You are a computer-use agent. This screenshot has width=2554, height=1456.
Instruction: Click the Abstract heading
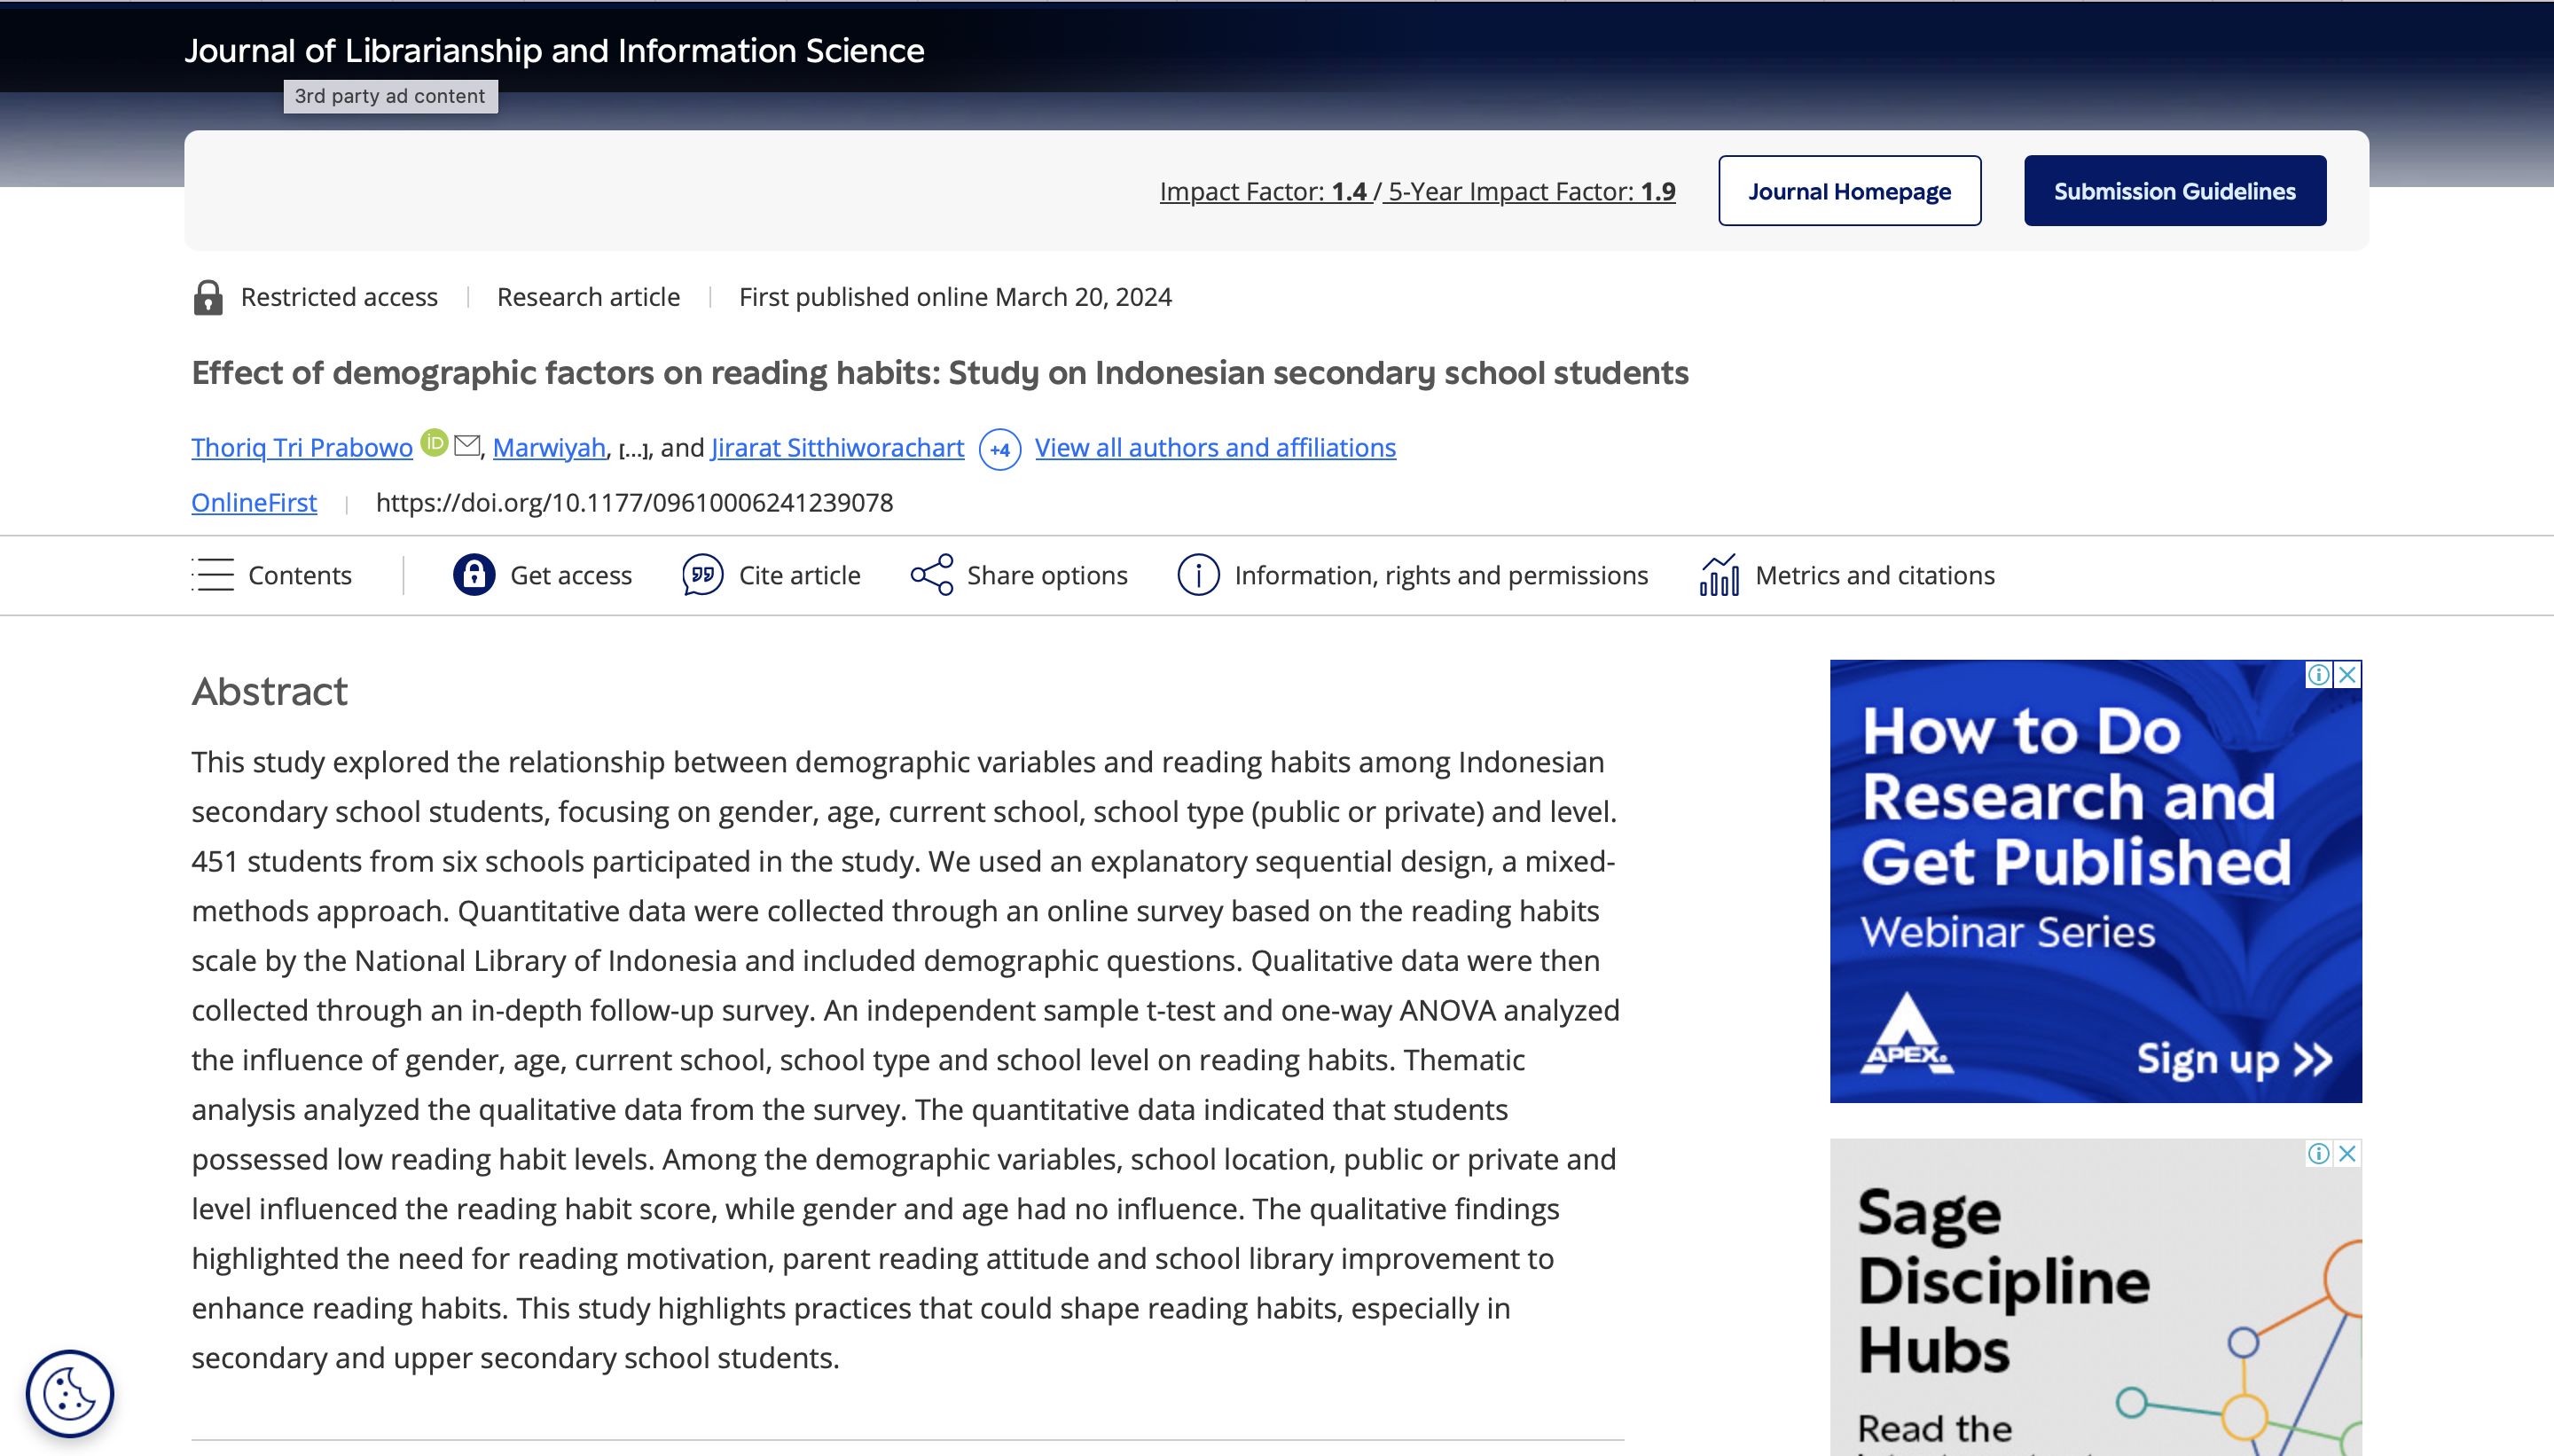point(269,692)
